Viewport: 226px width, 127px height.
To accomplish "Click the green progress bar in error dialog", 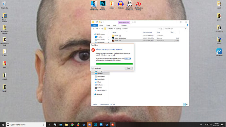I will coord(114,63).
